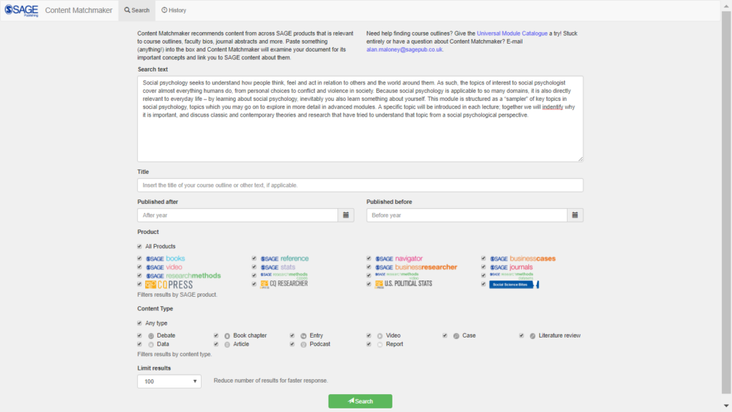Viewport: 732px width, 412px height.
Task: Click the alan.maloney@sagepub.co.uk email link
Action: pyautogui.click(x=405, y=49)
